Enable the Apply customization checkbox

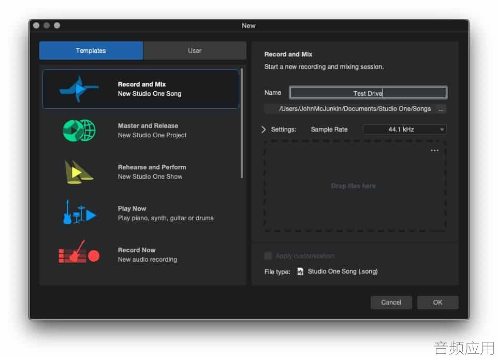pos(268,255)
